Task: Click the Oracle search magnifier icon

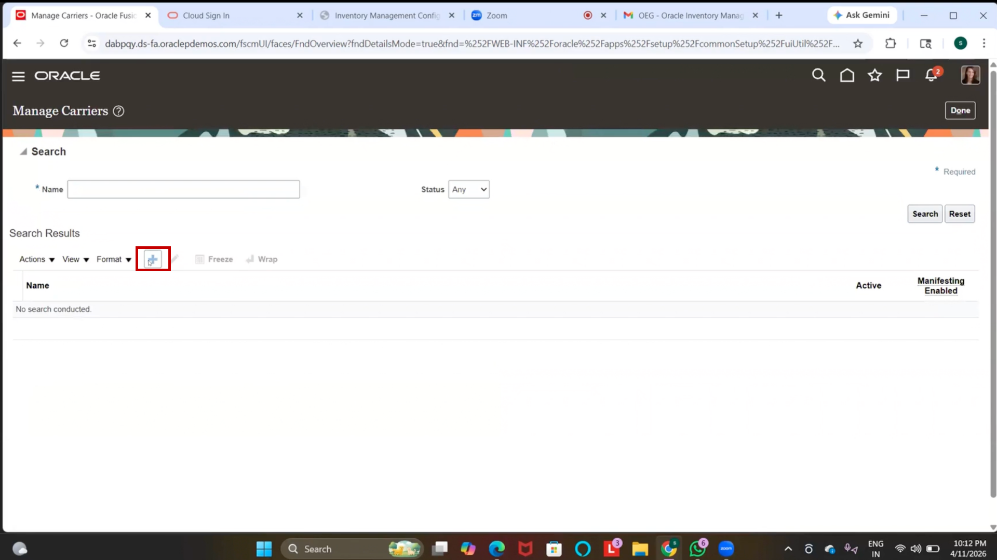Action: [818, 76]
